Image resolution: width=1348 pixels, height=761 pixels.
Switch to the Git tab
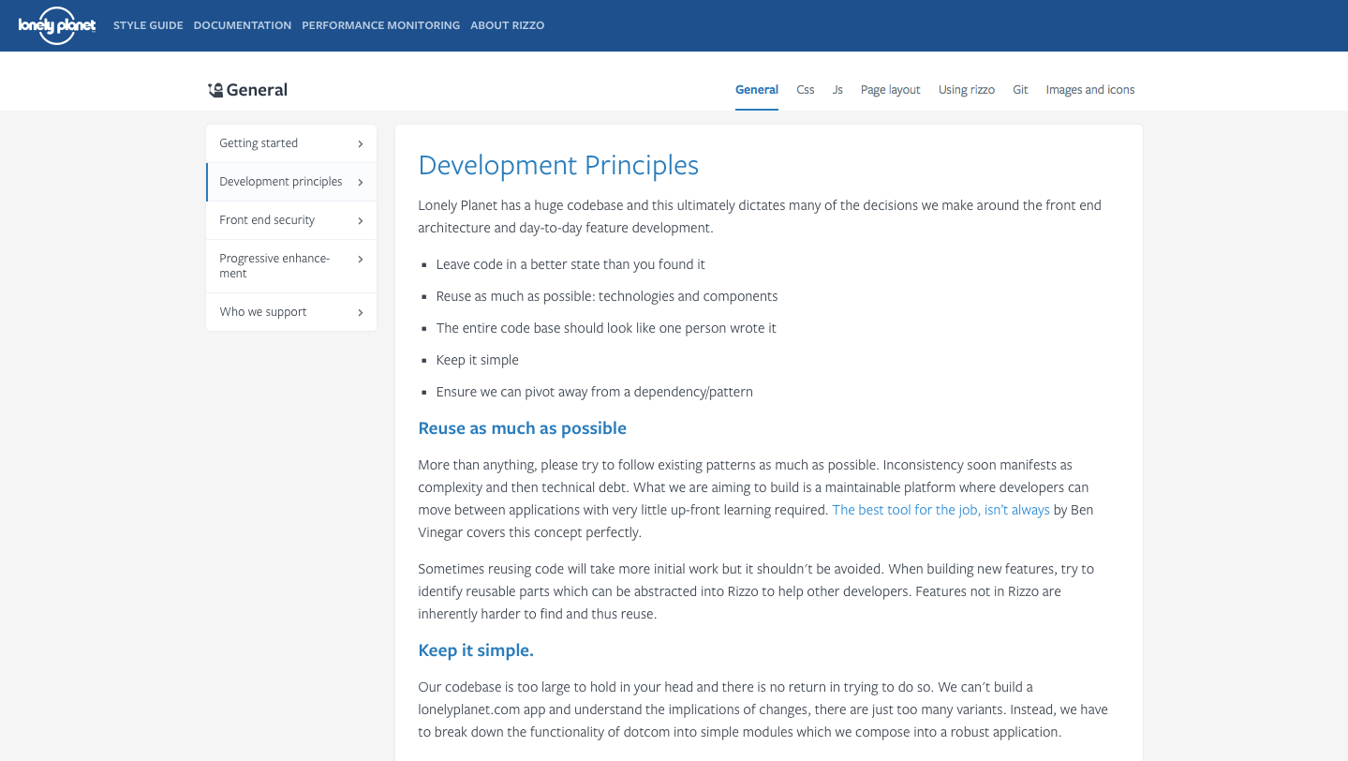pos(1020,90)
